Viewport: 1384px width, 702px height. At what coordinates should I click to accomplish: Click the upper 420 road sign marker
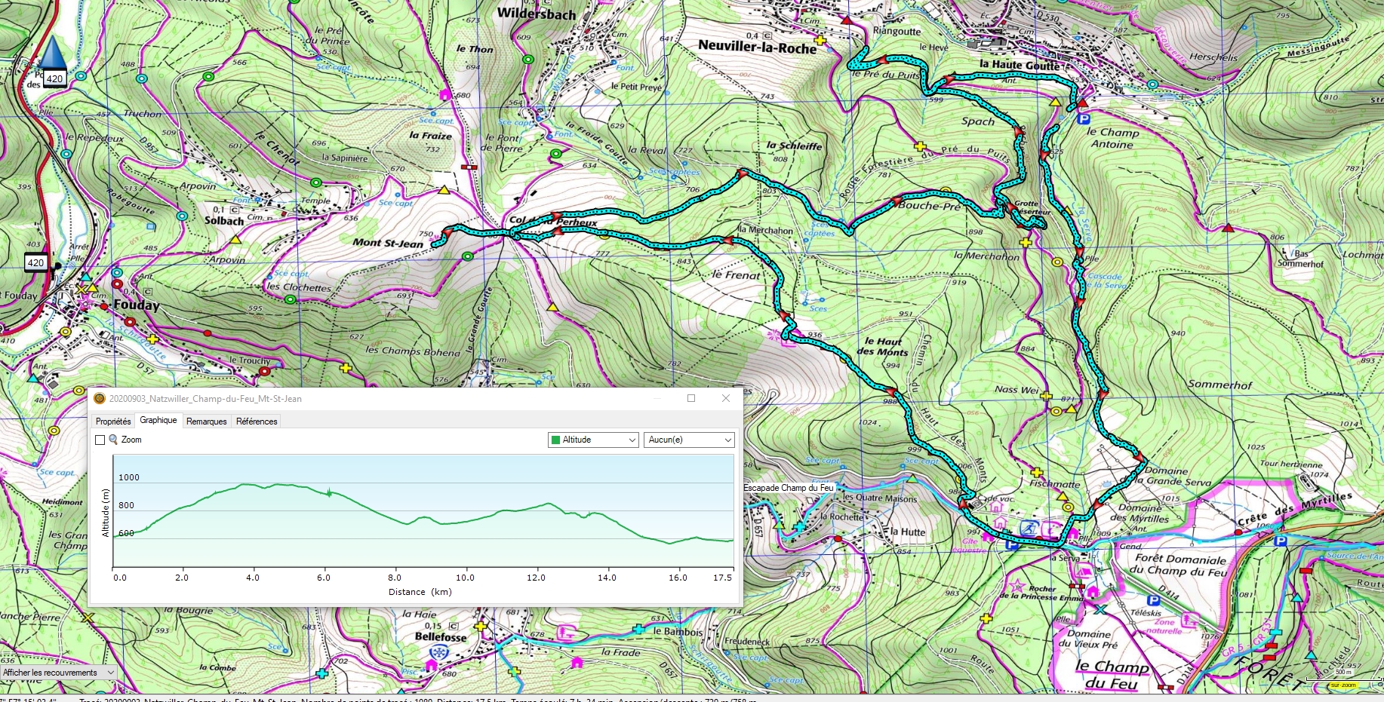click(x=54, y=78)
